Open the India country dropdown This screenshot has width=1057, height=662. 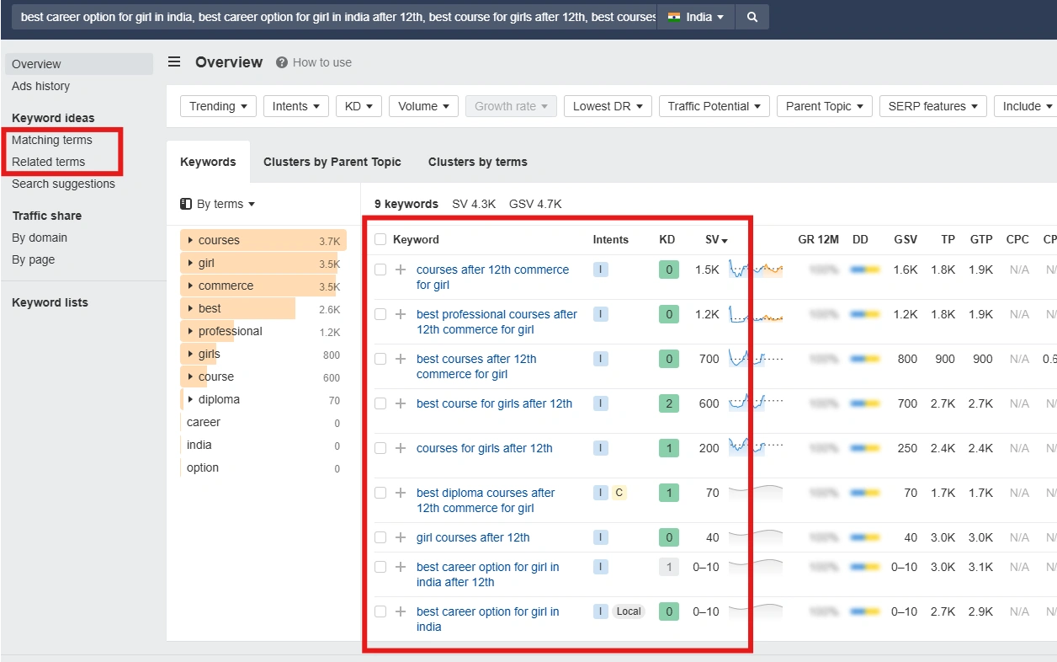(x=695, y=17)
